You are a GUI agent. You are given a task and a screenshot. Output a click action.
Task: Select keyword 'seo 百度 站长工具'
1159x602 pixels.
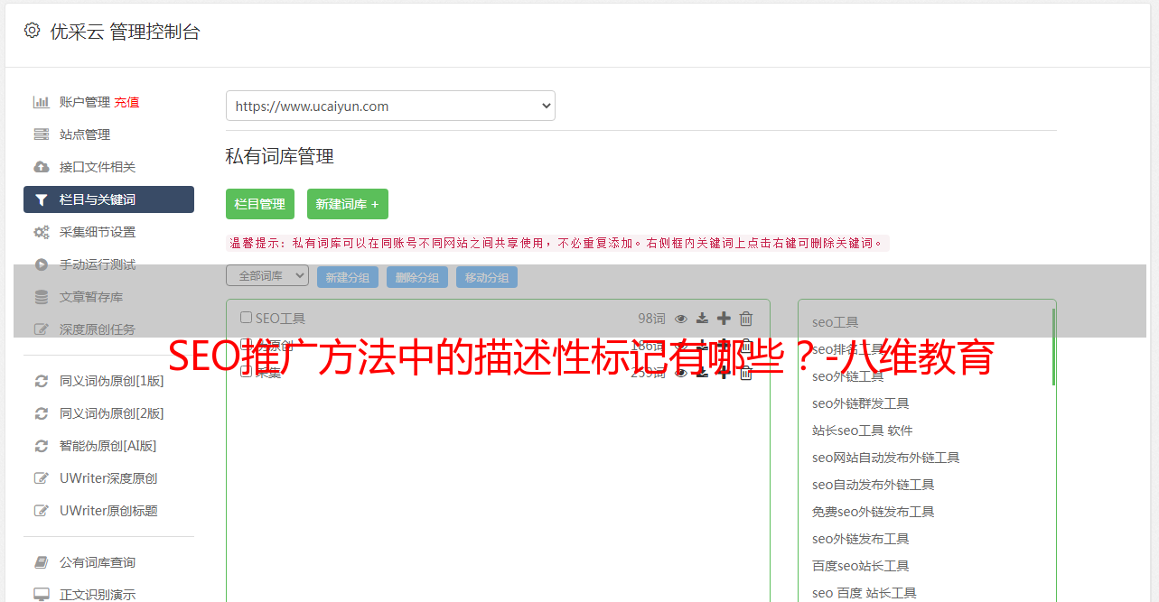pyautogui.click(x=865, y=593)
